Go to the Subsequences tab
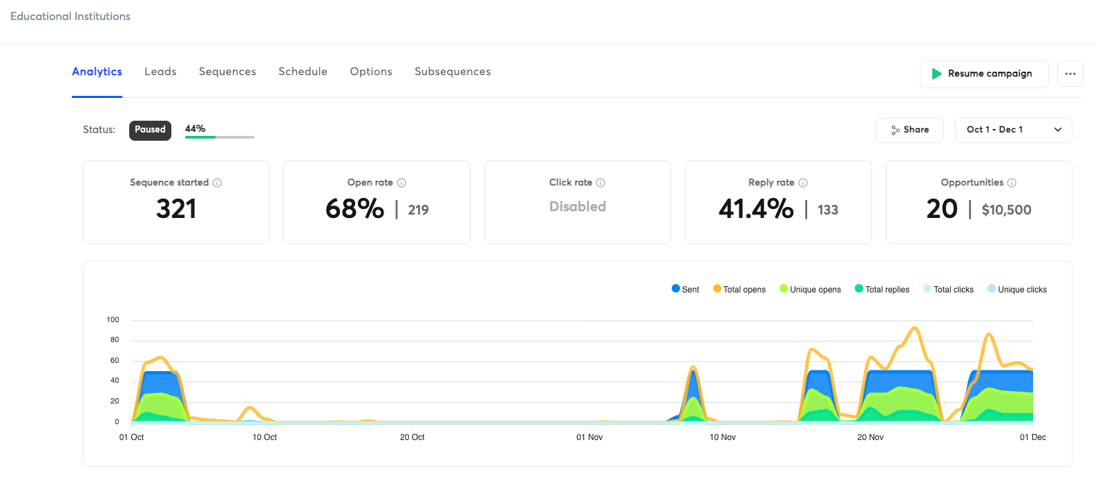Viewport: 1096px width, 478px height. coord(453,72)
